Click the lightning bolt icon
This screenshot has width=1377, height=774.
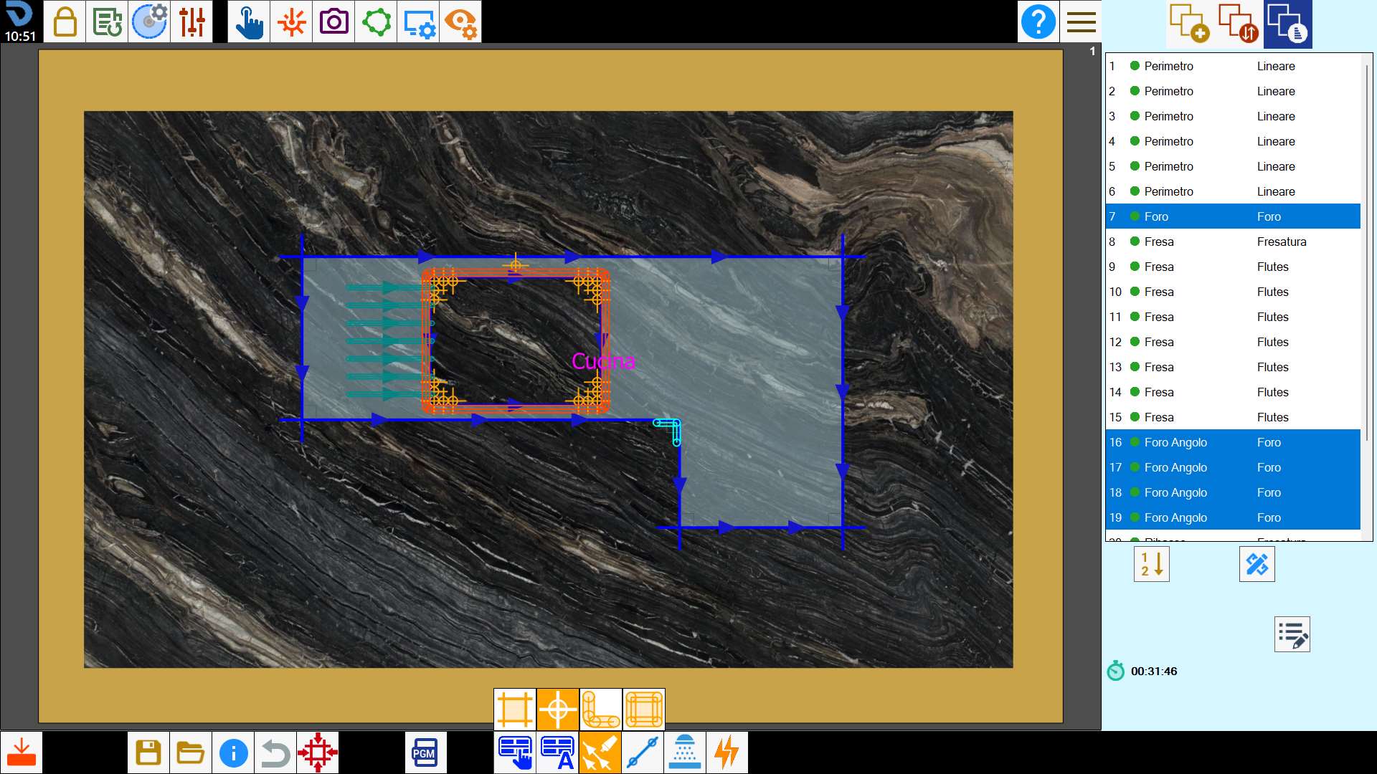[x=727, y=752]
